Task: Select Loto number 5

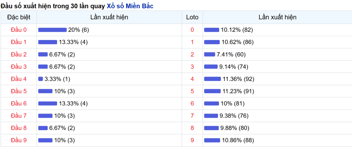Action: point(192,91)
